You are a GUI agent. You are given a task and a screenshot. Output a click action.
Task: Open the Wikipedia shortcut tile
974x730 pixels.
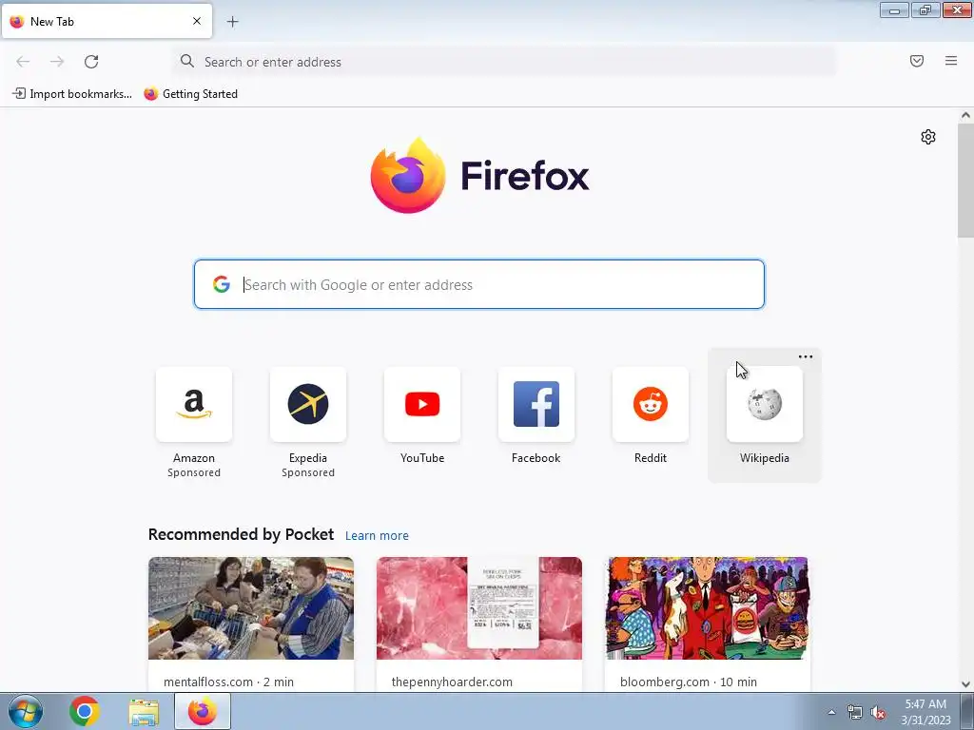coord(765,404)
